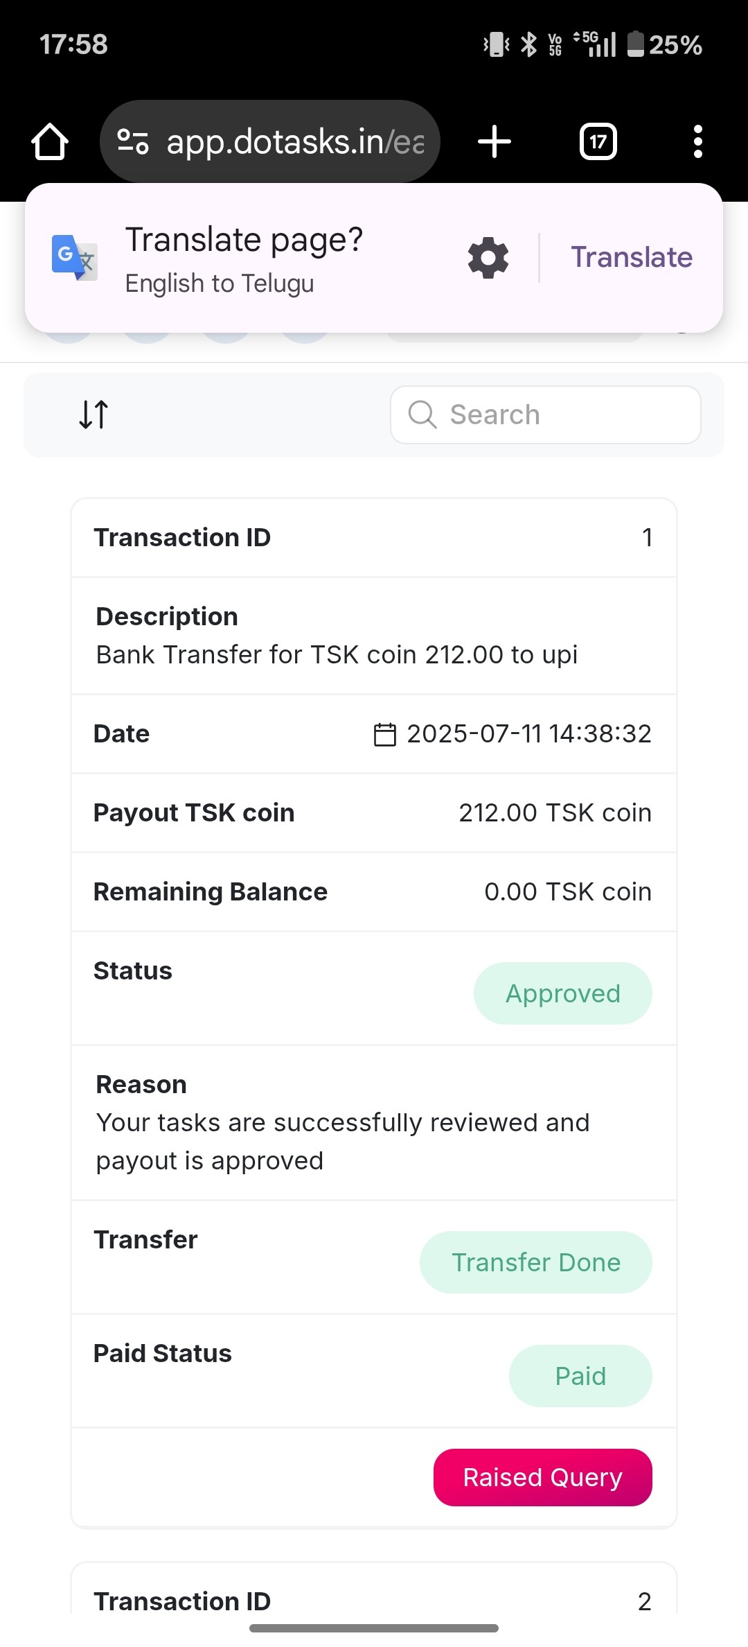Open the browser three-dot menu
Screen dimensions: 748x1647
tap(697, 141)
